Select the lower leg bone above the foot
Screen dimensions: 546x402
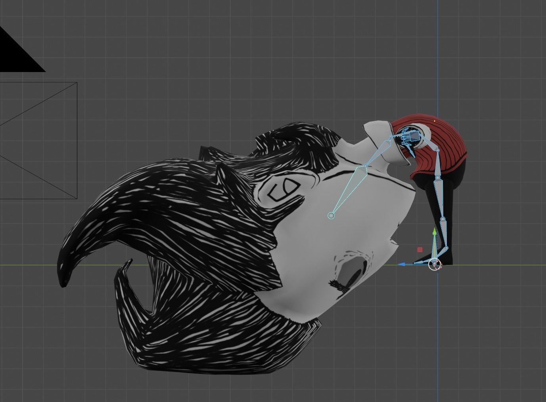tap(444, 234)
